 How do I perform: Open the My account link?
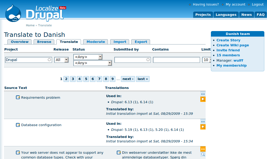coord(236,4)
